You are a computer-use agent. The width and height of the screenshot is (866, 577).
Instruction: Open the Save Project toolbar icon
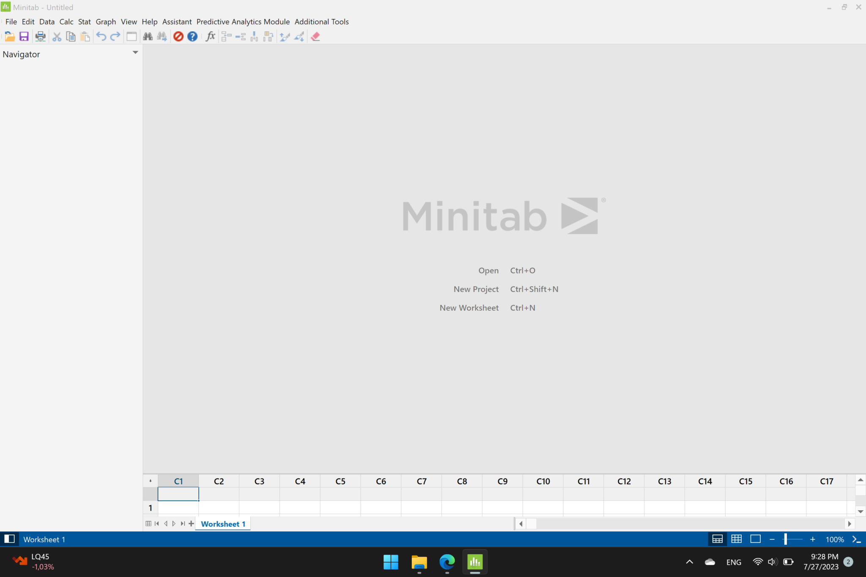point(23,36)
